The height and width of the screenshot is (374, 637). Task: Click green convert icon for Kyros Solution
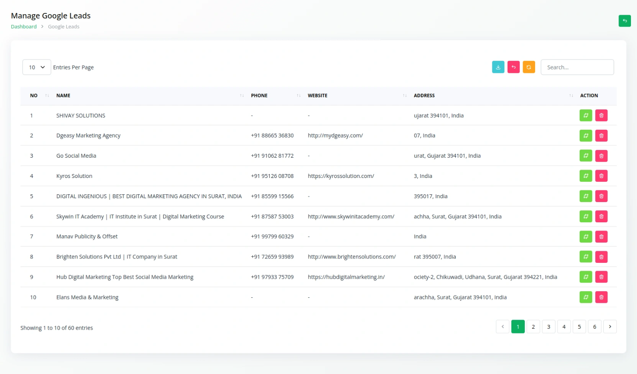(586, 176)
